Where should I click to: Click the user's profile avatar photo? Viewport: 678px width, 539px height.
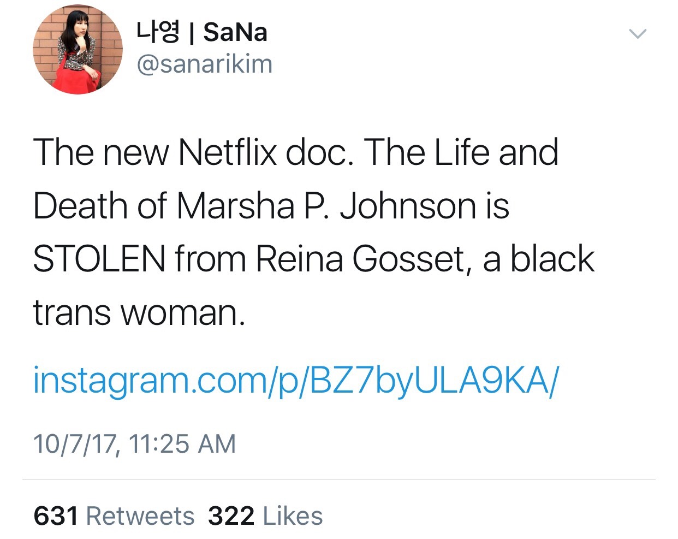[x=78, y=50]
